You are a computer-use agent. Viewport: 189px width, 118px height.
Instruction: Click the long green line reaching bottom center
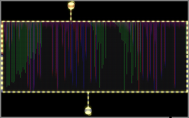pos(99,55)
